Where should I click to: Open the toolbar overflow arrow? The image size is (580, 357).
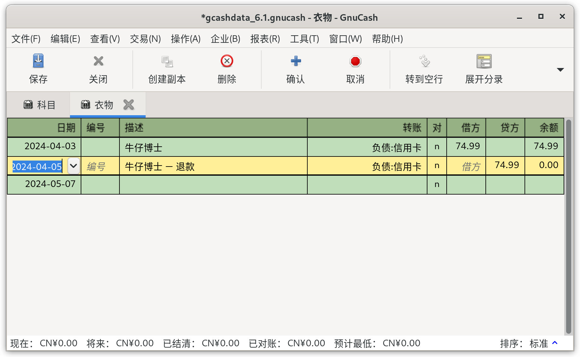point(560,70)
